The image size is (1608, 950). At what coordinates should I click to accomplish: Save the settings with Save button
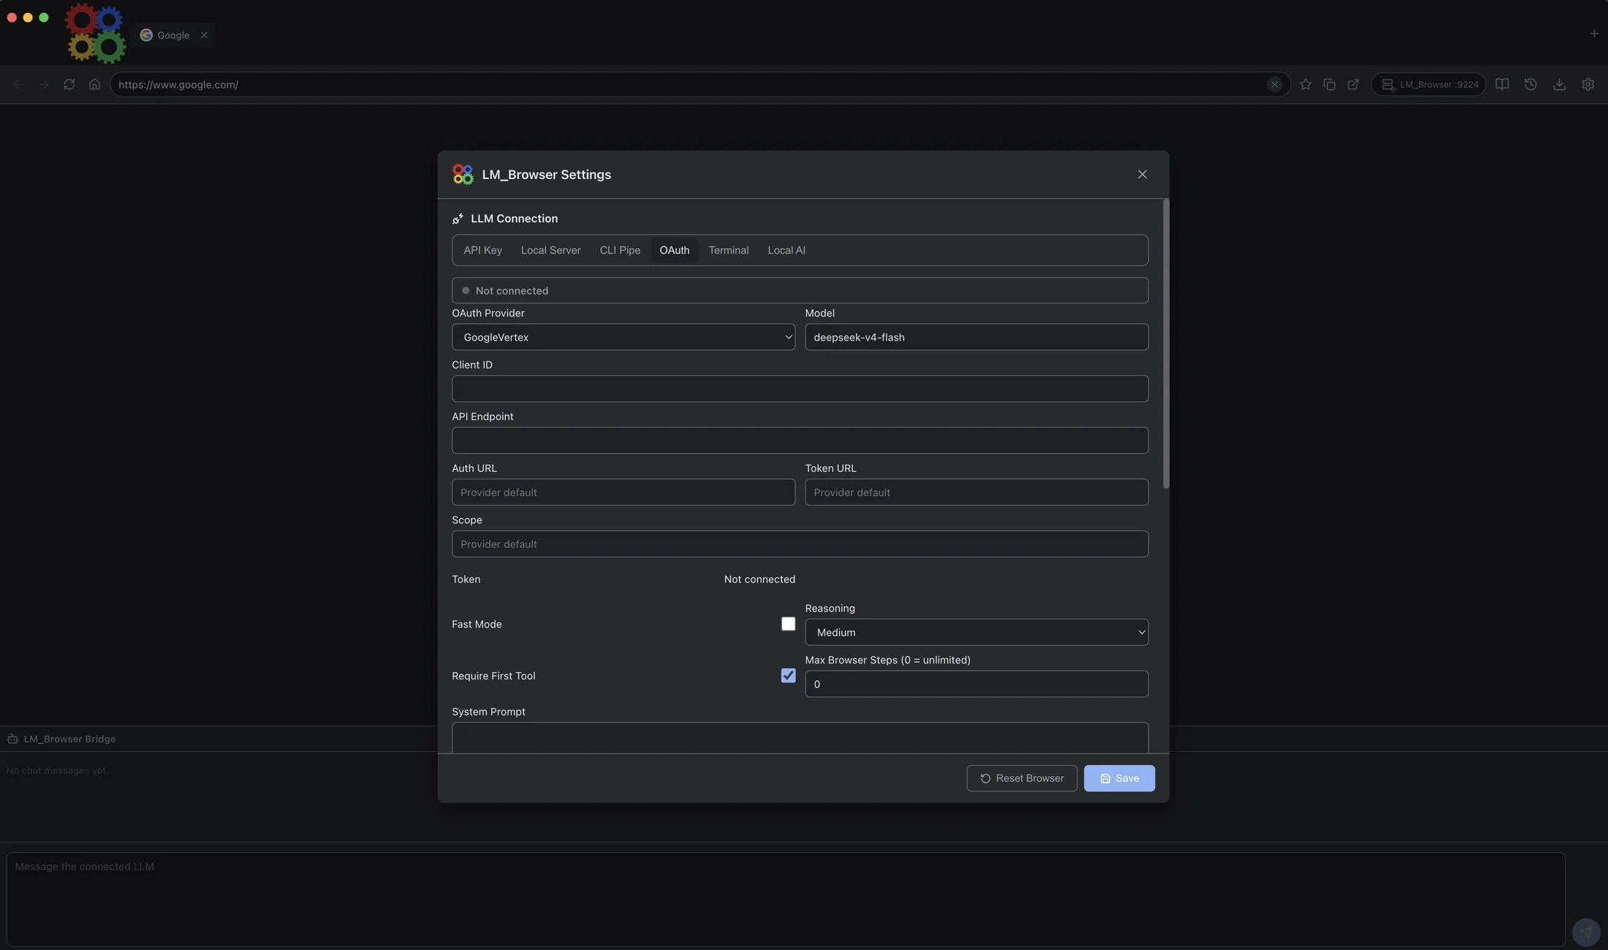coord(1119,778)
